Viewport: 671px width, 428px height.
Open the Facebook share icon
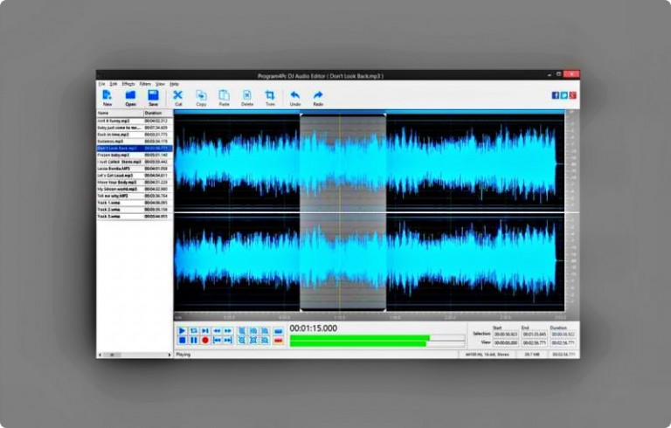point(556,95)
